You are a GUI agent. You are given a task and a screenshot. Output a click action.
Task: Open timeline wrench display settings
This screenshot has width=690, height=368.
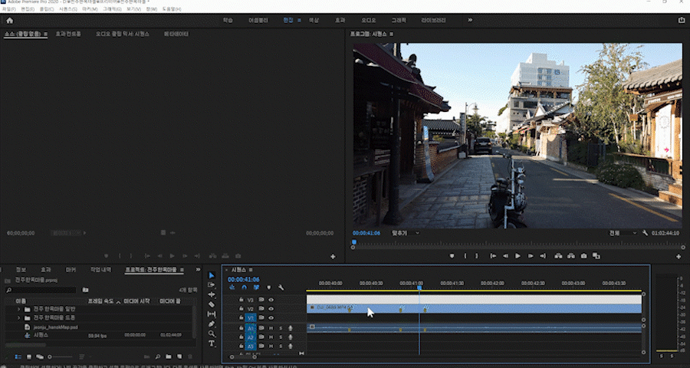coord(281,287)
